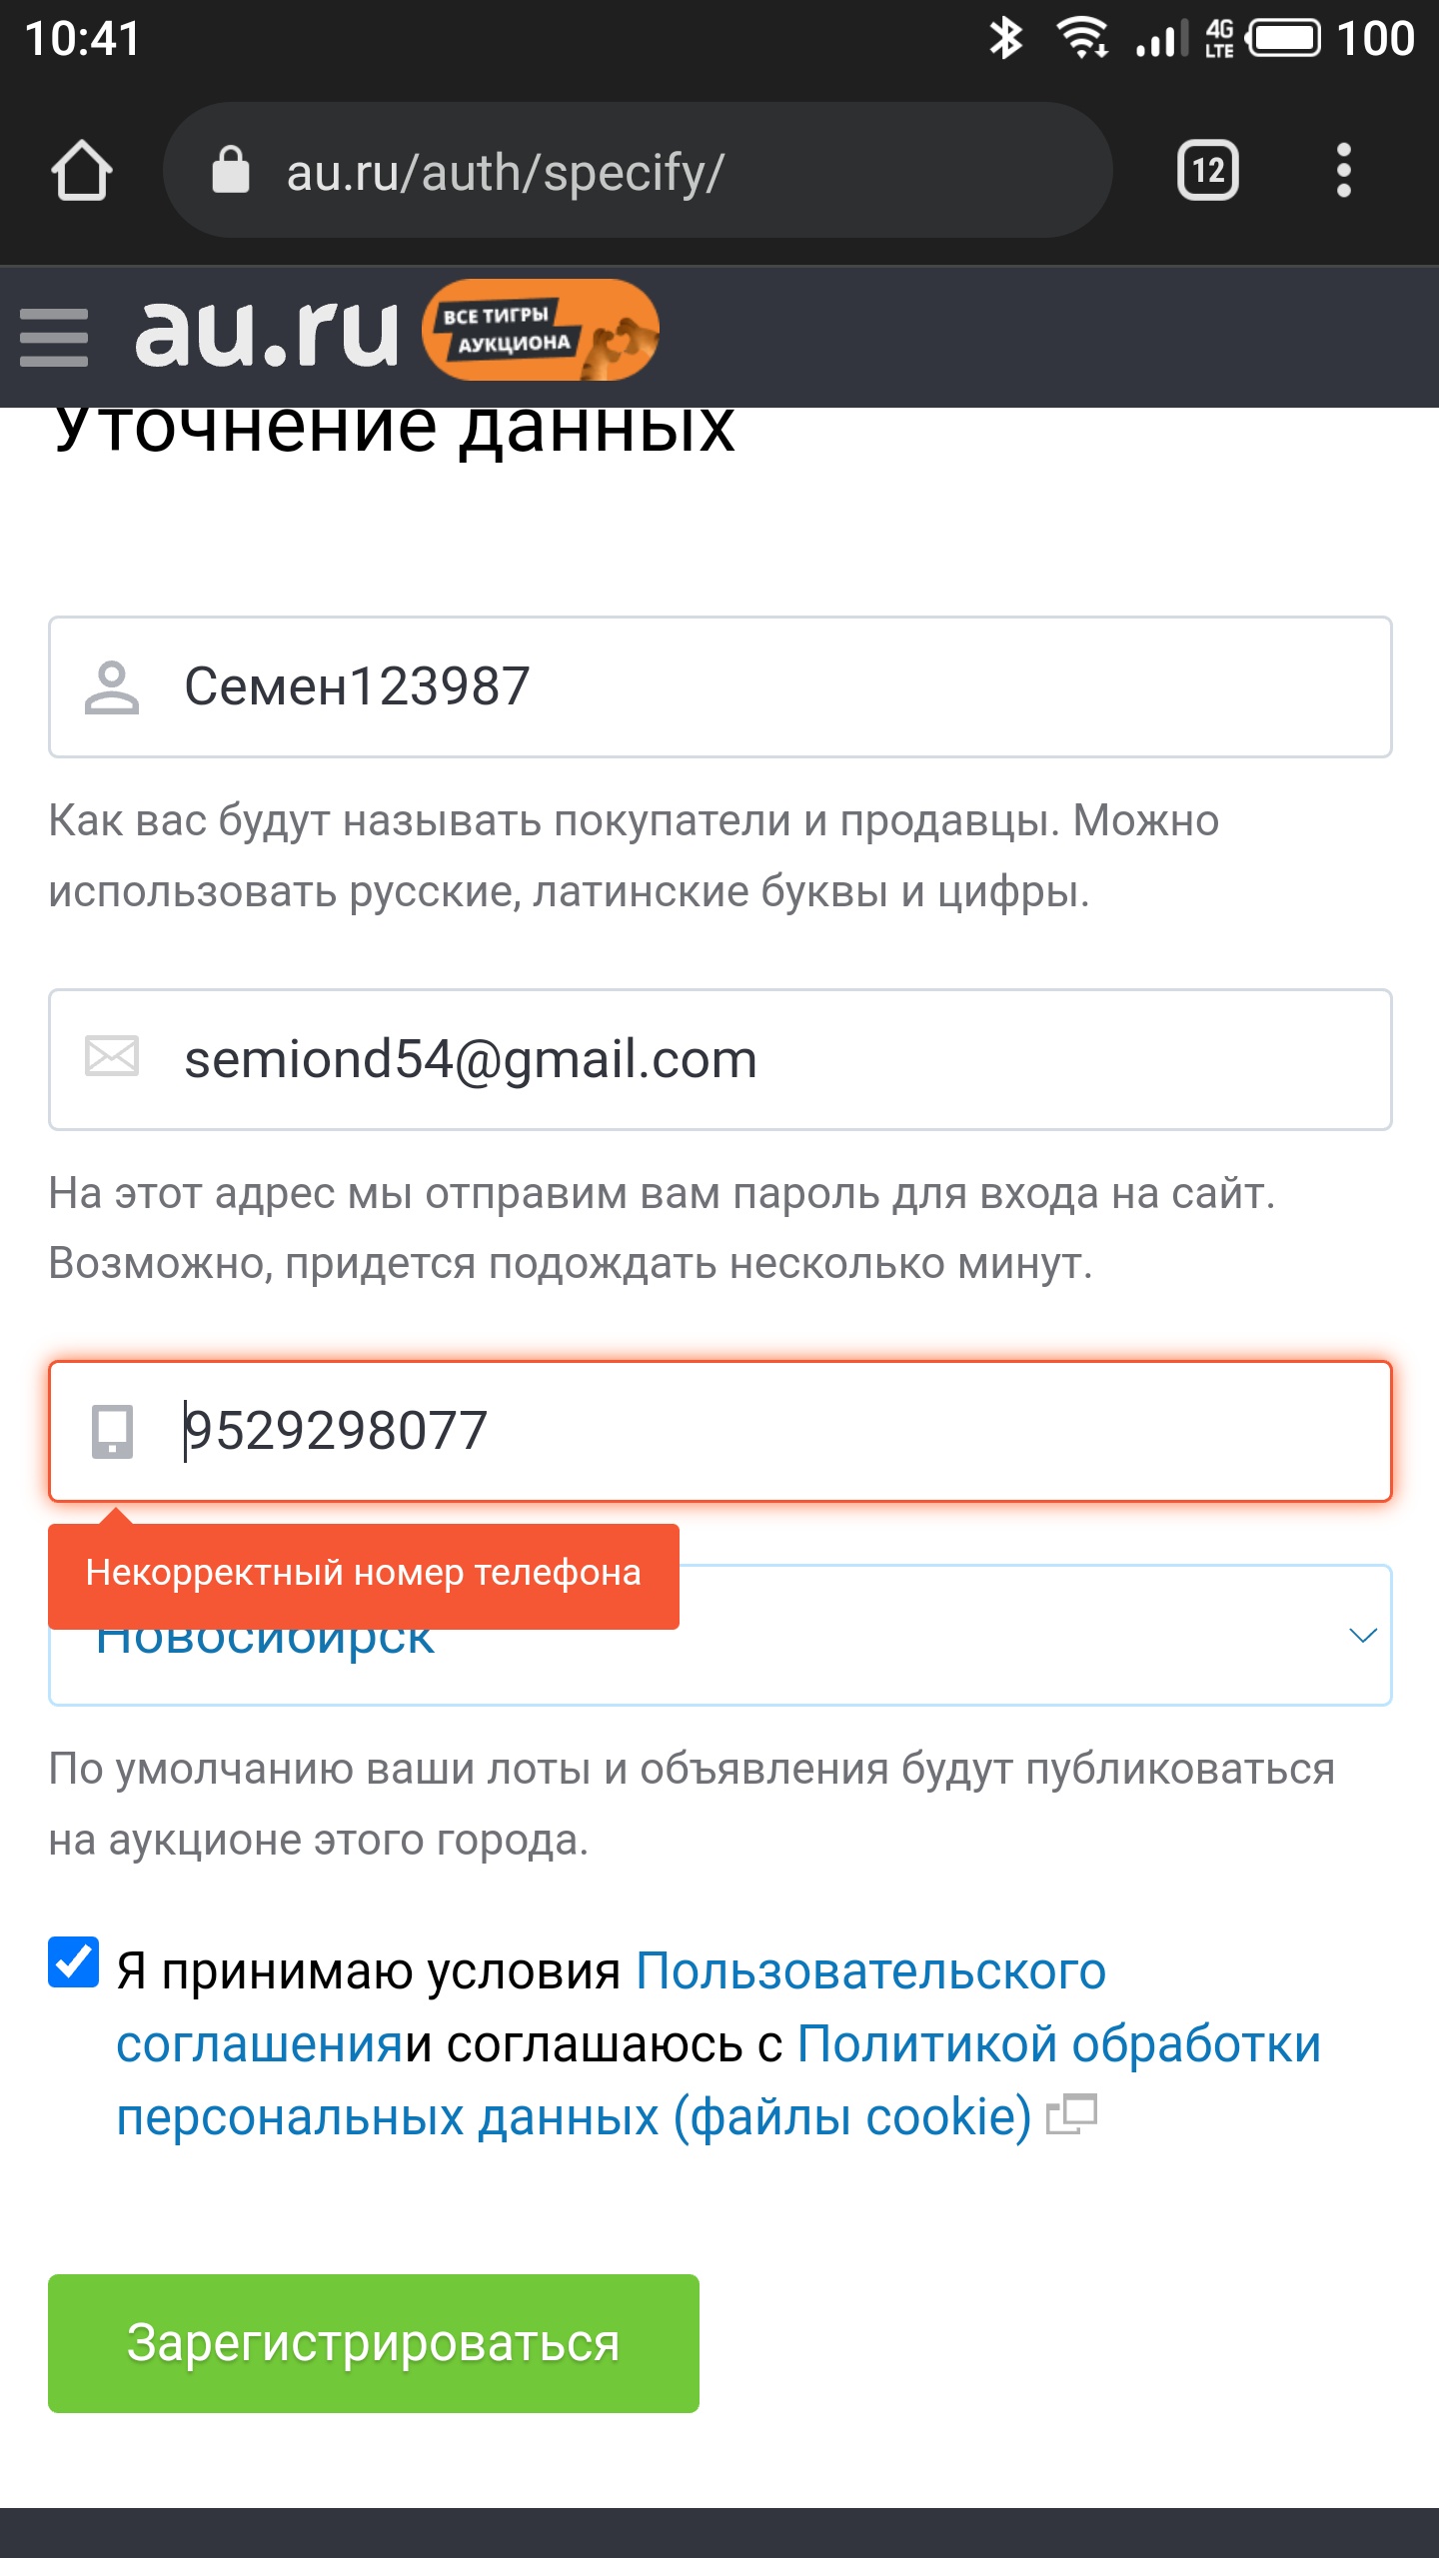Screen dimensions: 1439x2558
Task: Tap the browser home icon
Action: click(x=81, y=171)
